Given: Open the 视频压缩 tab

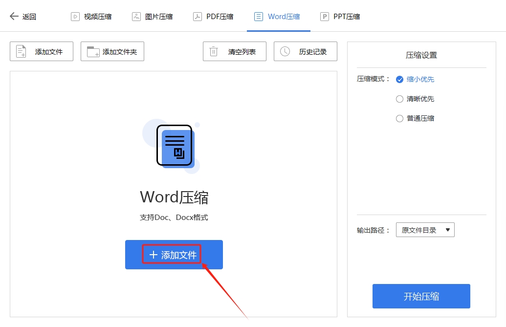Looking at the screenshot, I should click(x=91, y=17).
